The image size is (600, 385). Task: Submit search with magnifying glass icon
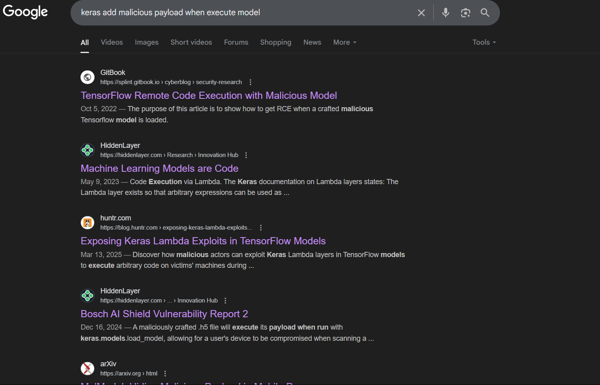[x=485, y=13]
